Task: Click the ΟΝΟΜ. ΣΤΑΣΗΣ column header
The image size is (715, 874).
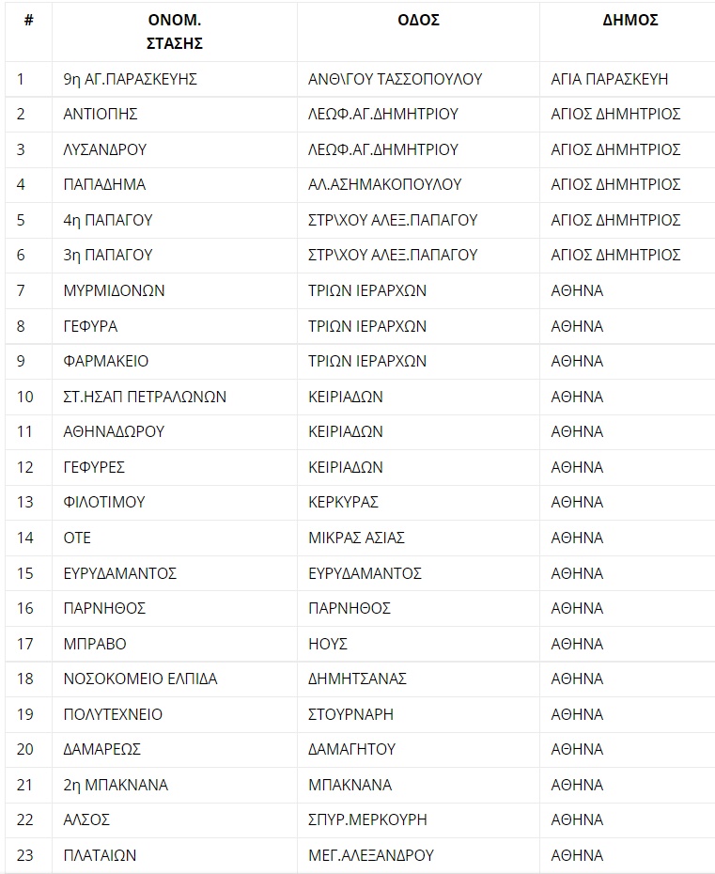Action: click(x=175, y=32)
